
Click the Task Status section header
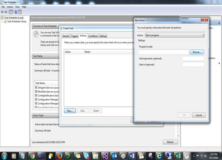coord(45,56)
